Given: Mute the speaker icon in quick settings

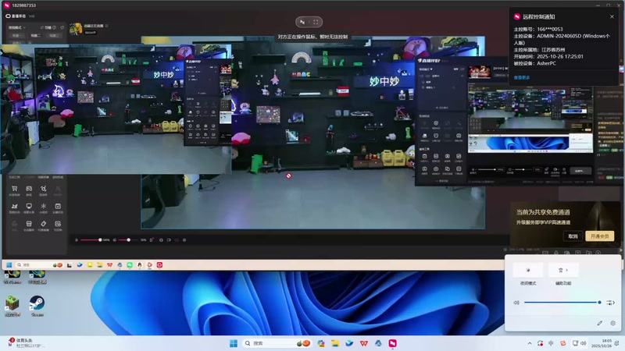Looking at the screenshot, I should pyautogui.click(x=516, y=303).
